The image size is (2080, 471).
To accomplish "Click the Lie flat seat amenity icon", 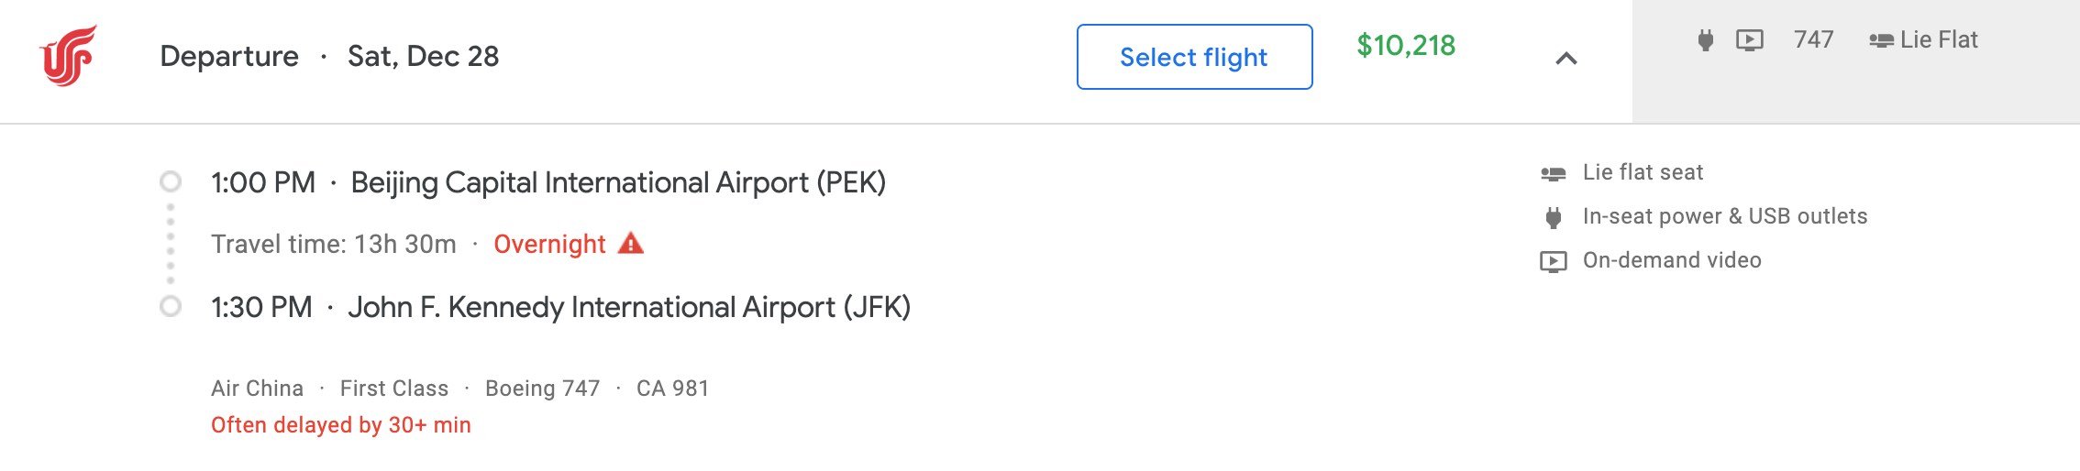I will point(1553,173).
